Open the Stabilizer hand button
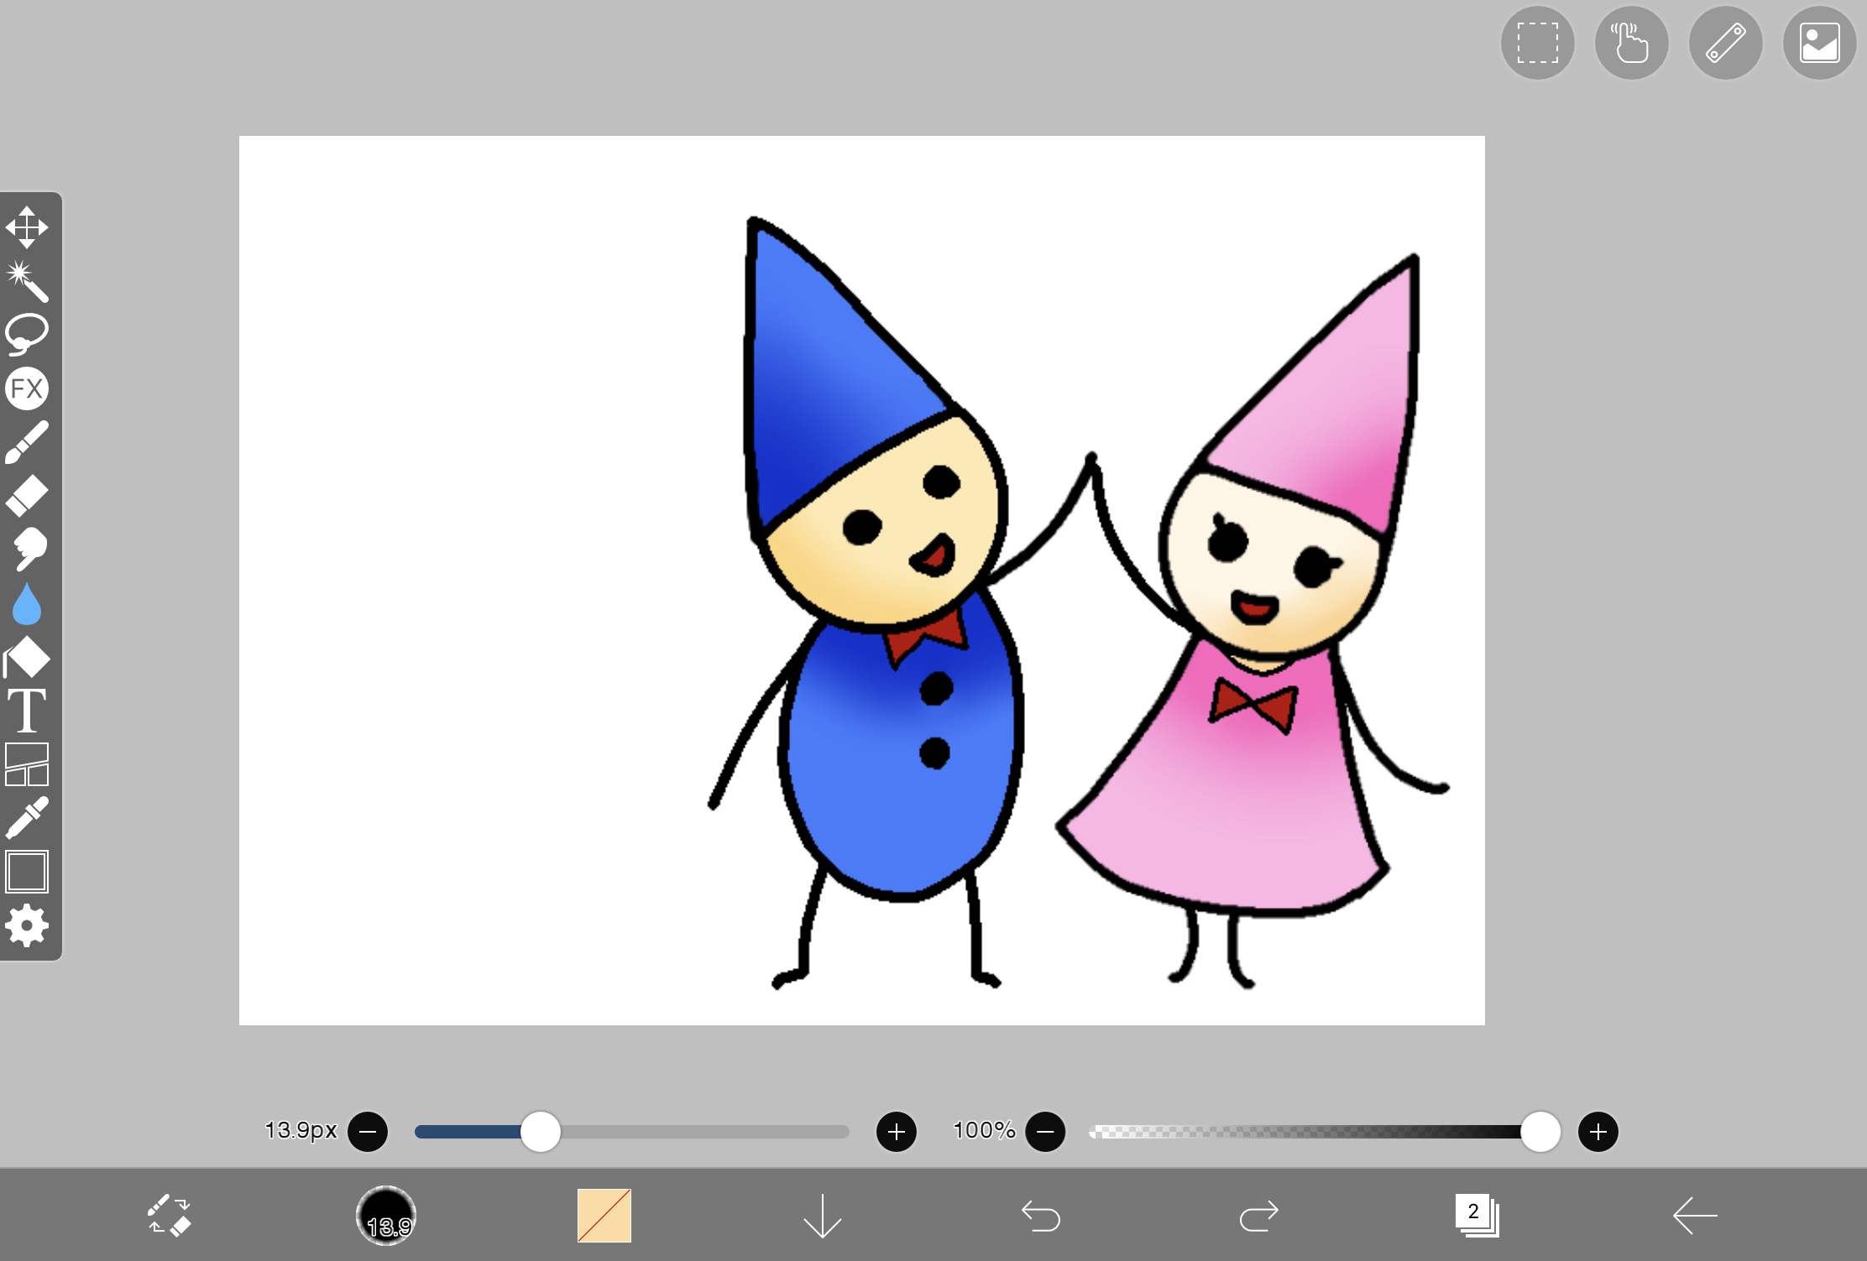Screen dimensions: 1867x1261 (1631, 43)
